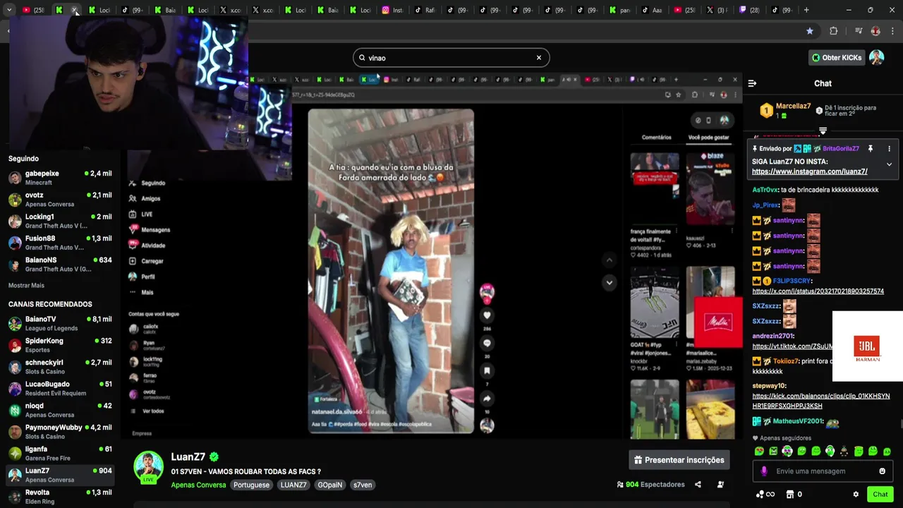Open the pinned message three-dot menu
The height and width of the screenshot is (508, 903).
point(889,149)
